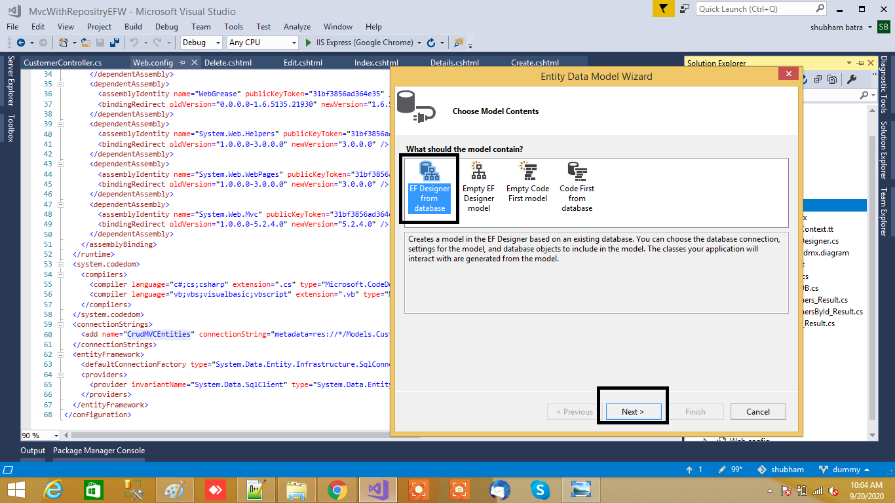The image size is (895, 503).
Task: Click Solution Explorer Collapse All icon
Action: 818,79
